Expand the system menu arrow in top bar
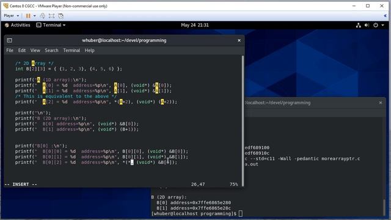This screenshot has height=220, width=391. 382,25
